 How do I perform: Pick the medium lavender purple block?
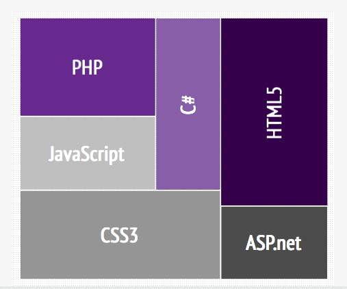(x=188, y=104)
